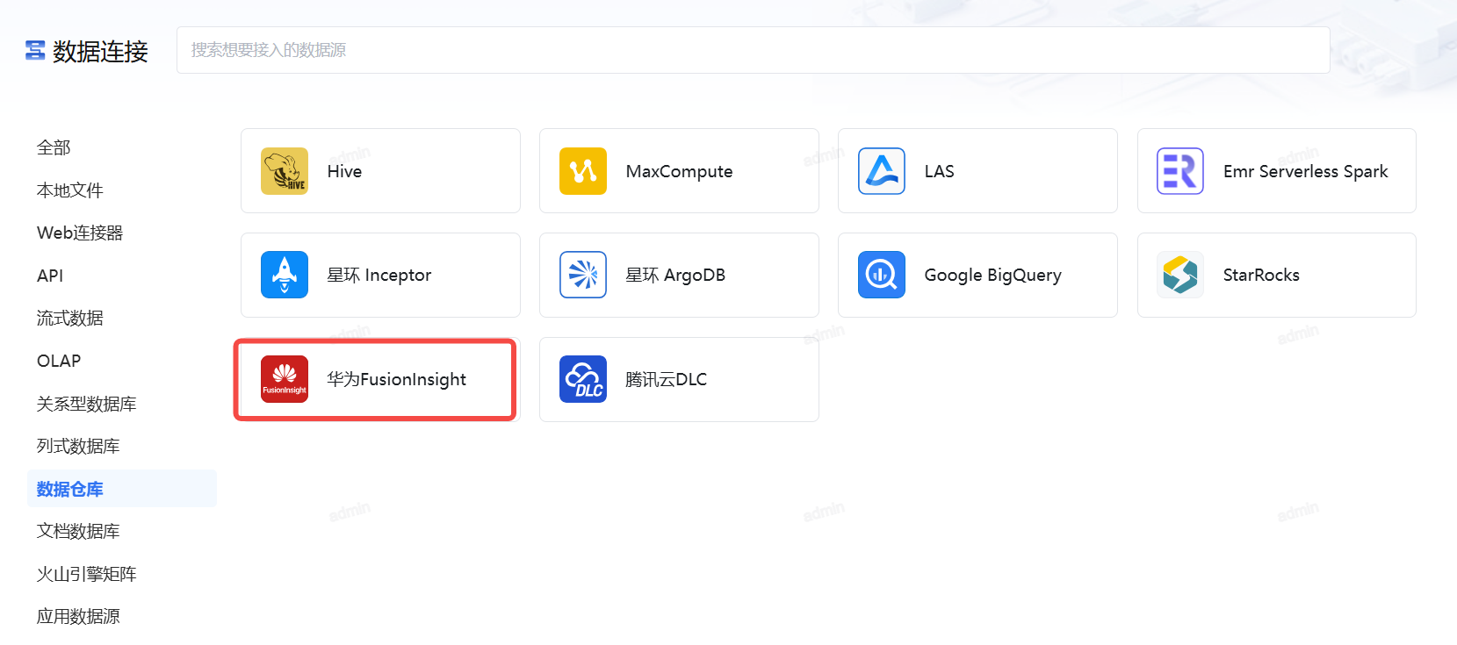The width and height of the screenshot is (1457, 645).
Task: Open the 流式数据 category
Action: (x=70, y=318)
